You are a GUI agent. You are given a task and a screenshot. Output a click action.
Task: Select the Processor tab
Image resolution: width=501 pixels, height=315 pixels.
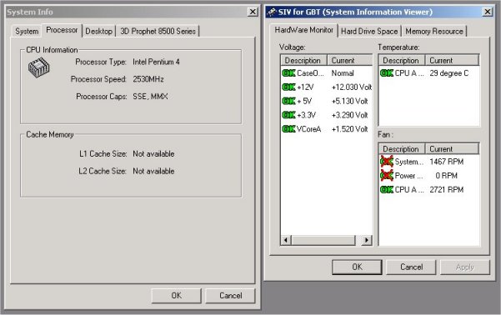coord(62,30)
